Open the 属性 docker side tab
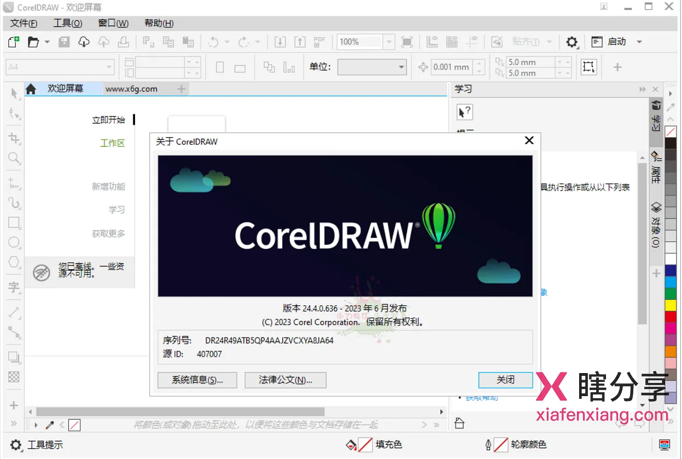The height and width of the screenshot is (459, 682). pos(656,166)
